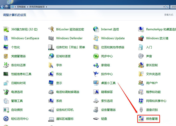Open the 恢复 icon
The height and width of the screenshot is (126, 176).
[x=51, y=74]
